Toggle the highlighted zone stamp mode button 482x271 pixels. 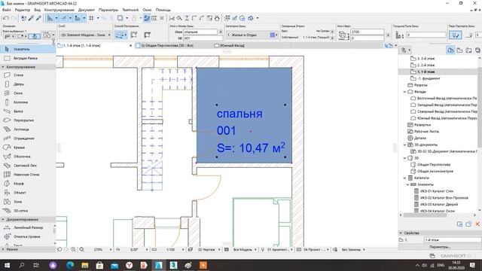click(x=455, y=35)
